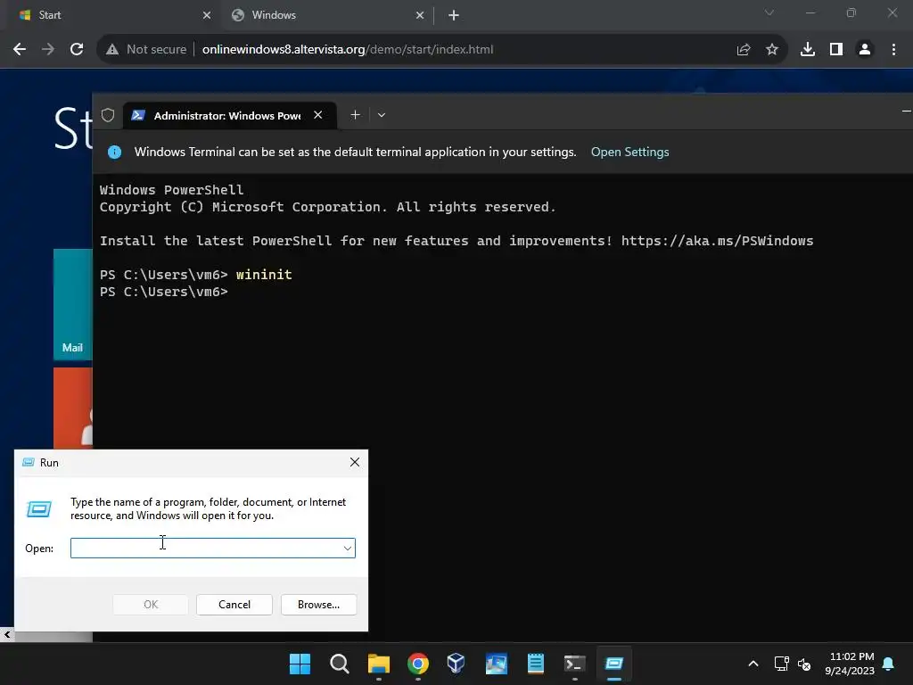Open Windows Terminal from taskbar
Image resolution: width=913 pixels, height=685 pixels.
coord(575,664)
